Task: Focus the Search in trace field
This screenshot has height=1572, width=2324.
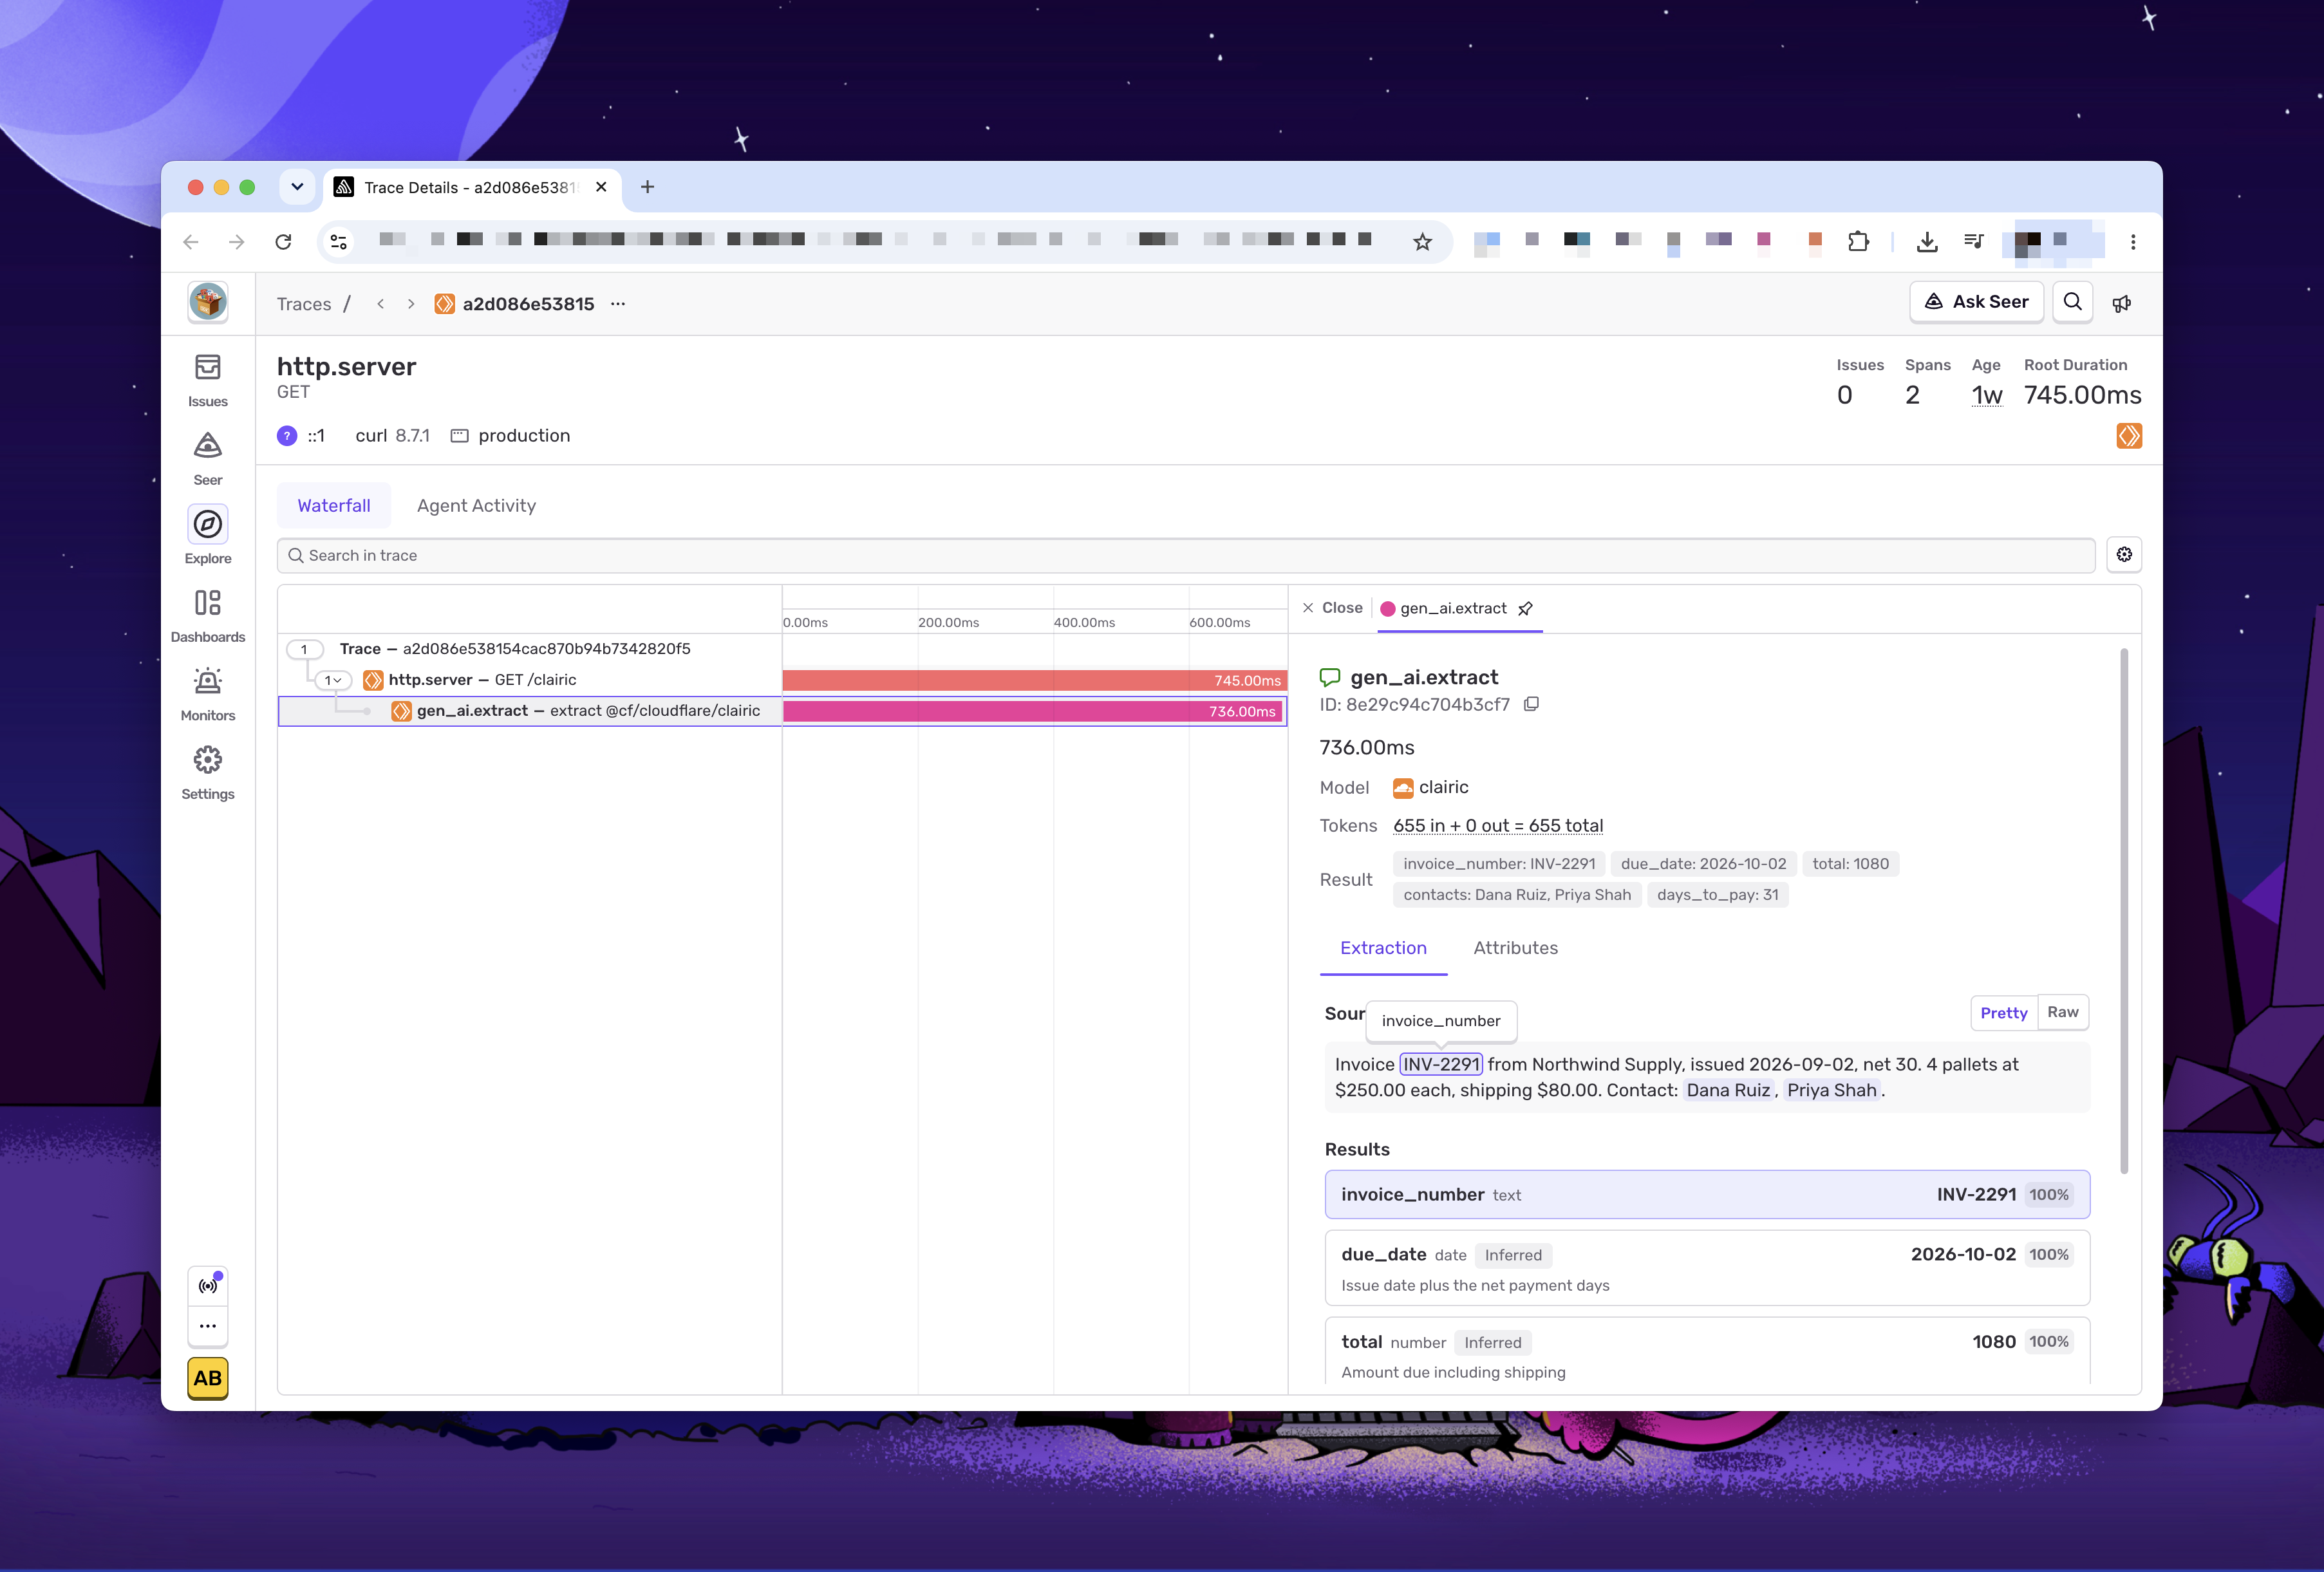Action: click(x=1185, y=555)
